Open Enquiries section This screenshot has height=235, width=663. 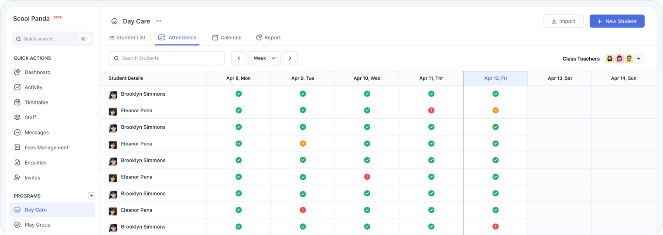click(31, 163)
